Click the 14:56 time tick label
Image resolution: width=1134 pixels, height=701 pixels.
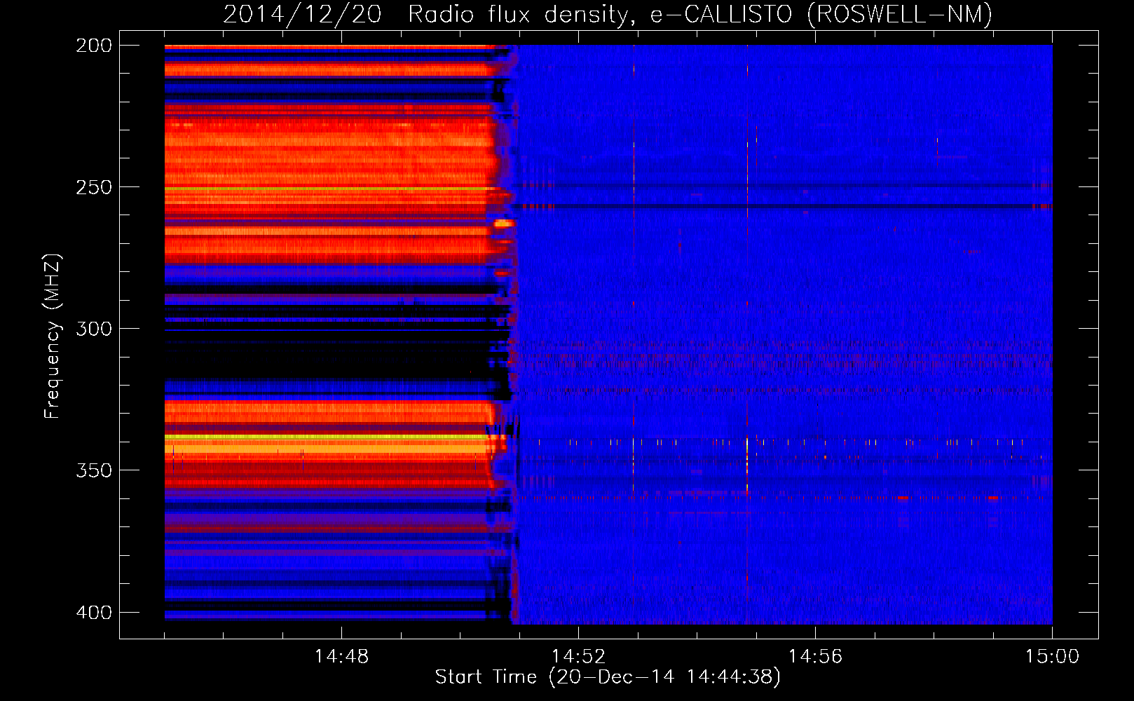coord(815,657)
